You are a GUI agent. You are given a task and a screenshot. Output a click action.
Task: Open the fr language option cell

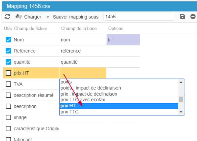point(123,40)
